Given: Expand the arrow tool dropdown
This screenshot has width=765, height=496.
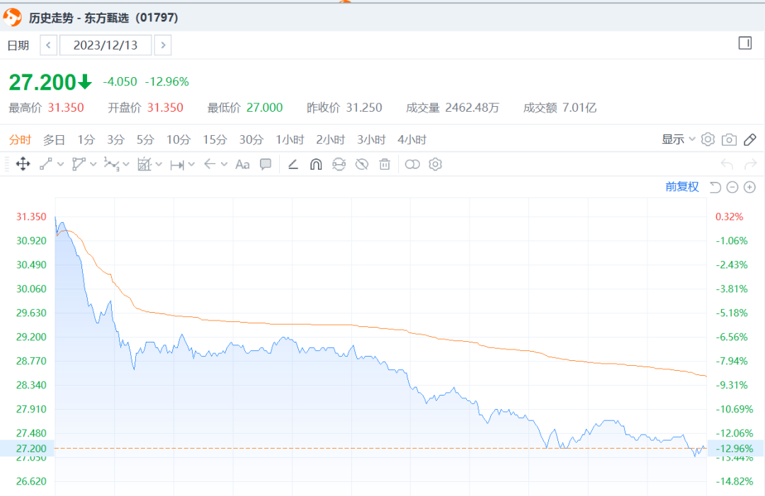Looking at the screenshot, I should coord(224,164).
